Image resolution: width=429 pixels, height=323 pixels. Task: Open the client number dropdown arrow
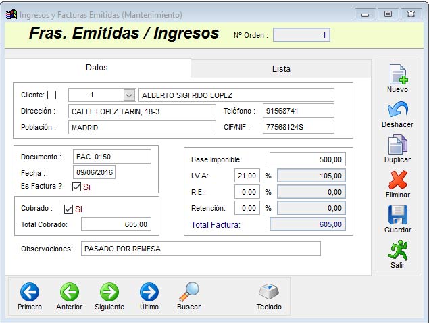pyautogui.click(x=129, y=95)
